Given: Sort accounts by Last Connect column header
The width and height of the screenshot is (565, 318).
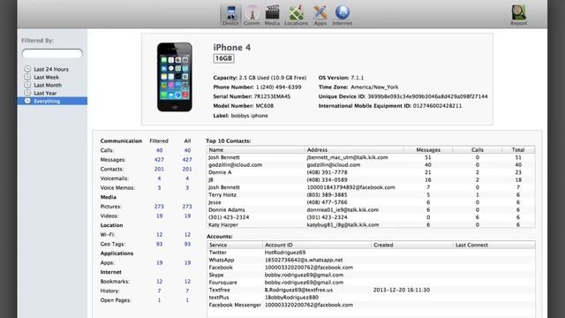Looking at the screenshot, I should pyautogui.click(x=493, y=245).
